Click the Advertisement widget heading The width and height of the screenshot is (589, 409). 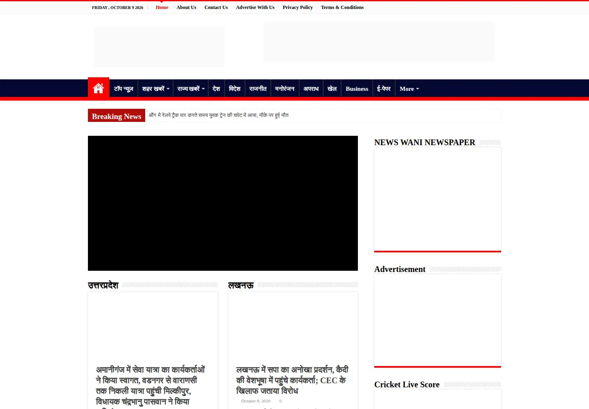(x=400, y=269)
